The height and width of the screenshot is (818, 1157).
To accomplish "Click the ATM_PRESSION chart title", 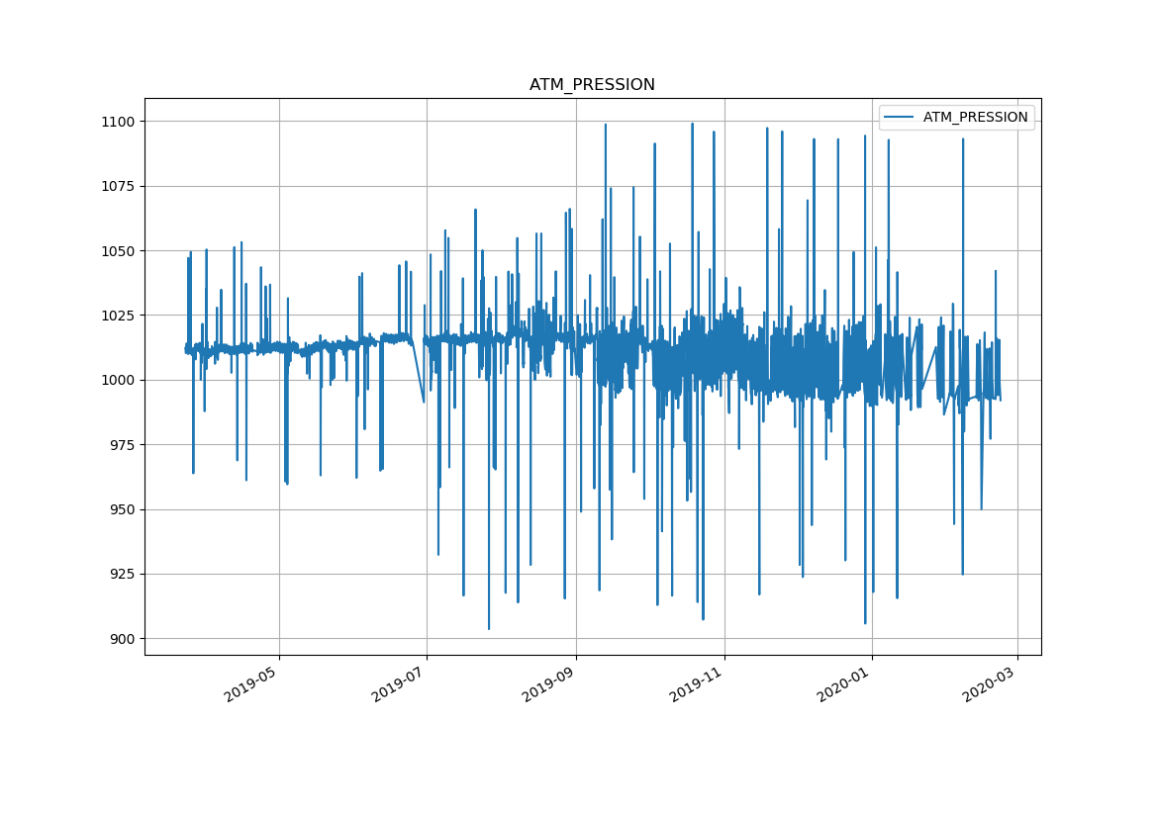I will [x=592, y=85].
